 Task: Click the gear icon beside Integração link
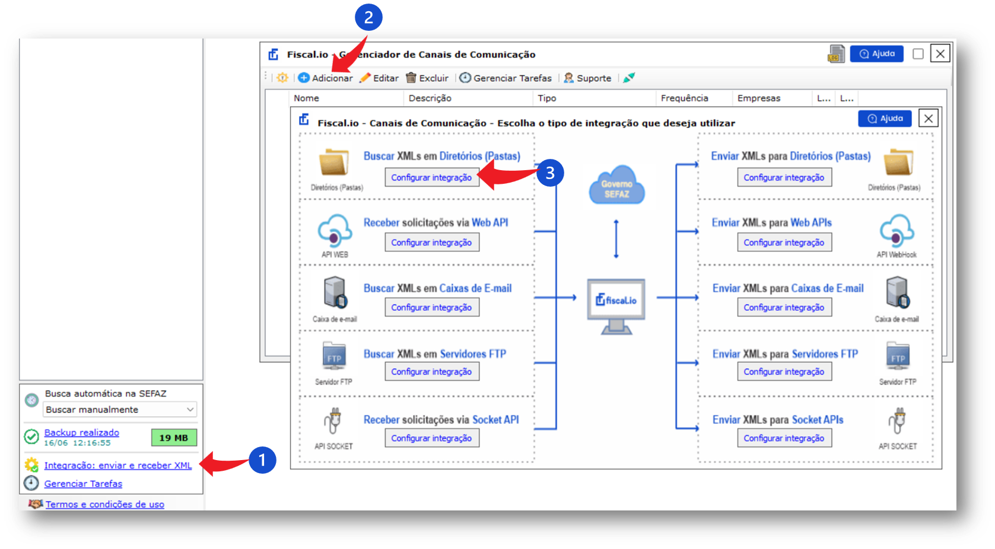31,465
